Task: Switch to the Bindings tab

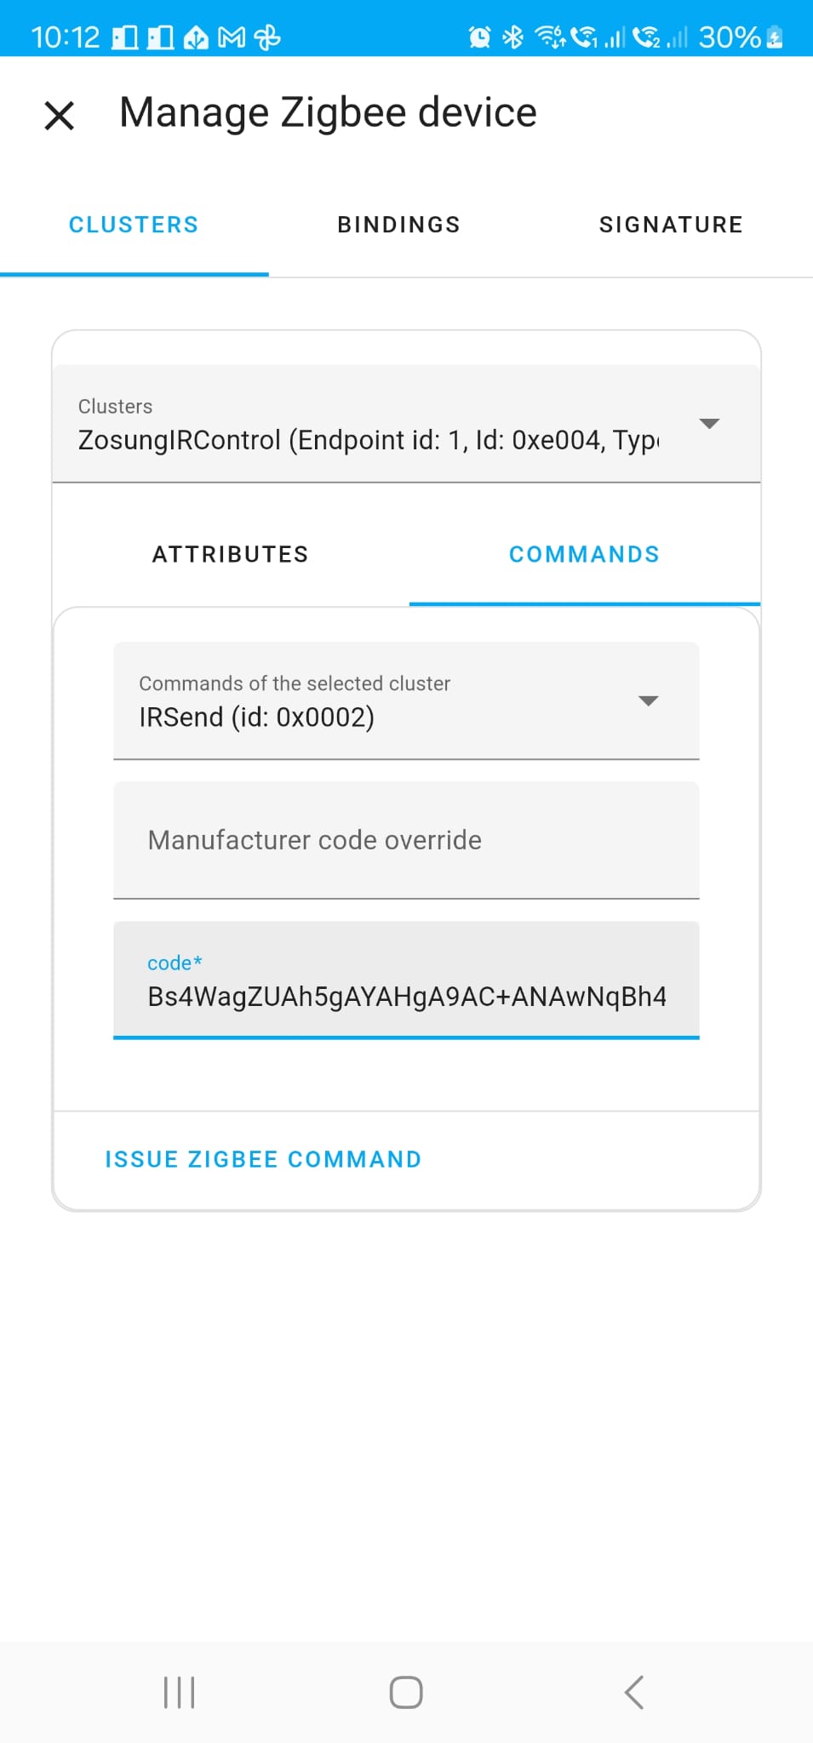Action: (398, 225)
